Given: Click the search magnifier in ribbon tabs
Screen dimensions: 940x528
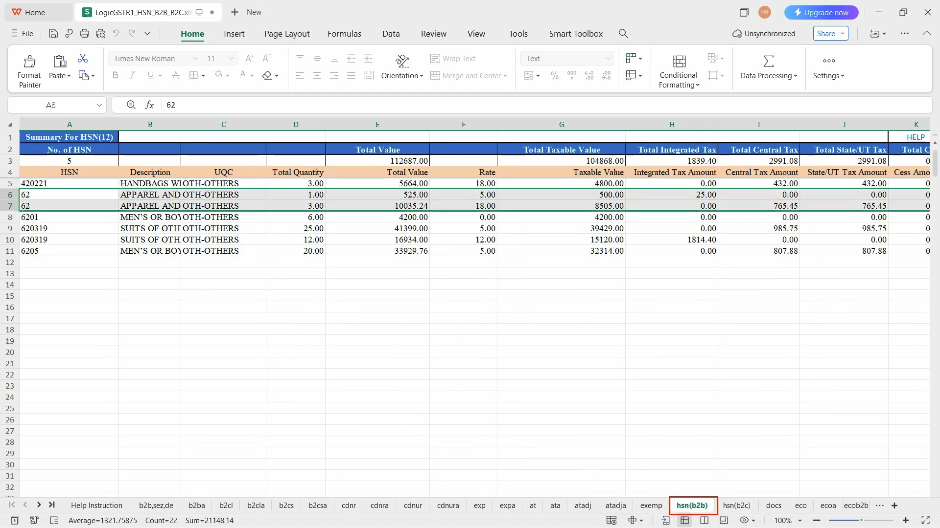Looking at the screenshot, I should 623,34.
